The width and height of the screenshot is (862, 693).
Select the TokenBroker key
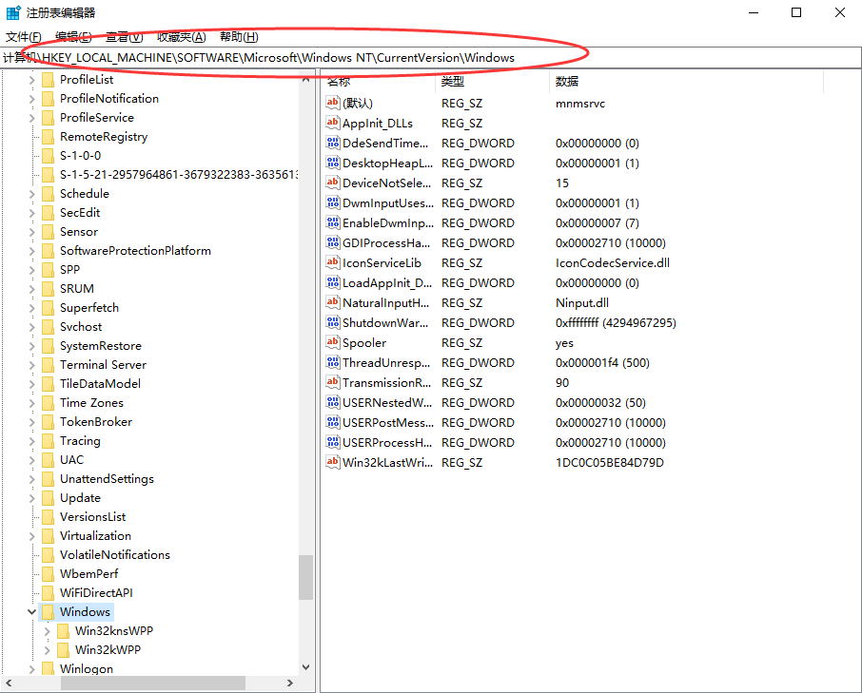coord(96,422)
